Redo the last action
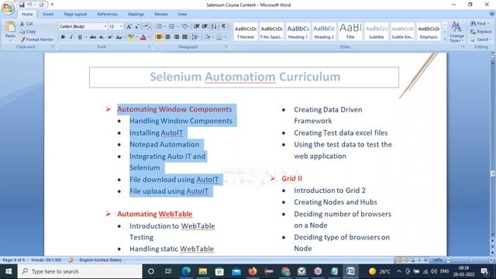Viewport: 496px width, 279px height. point(41,5)
